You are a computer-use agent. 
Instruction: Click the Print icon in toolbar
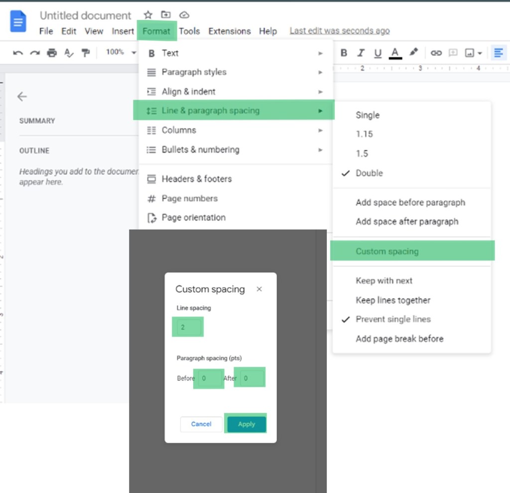[x=52, y=53]
